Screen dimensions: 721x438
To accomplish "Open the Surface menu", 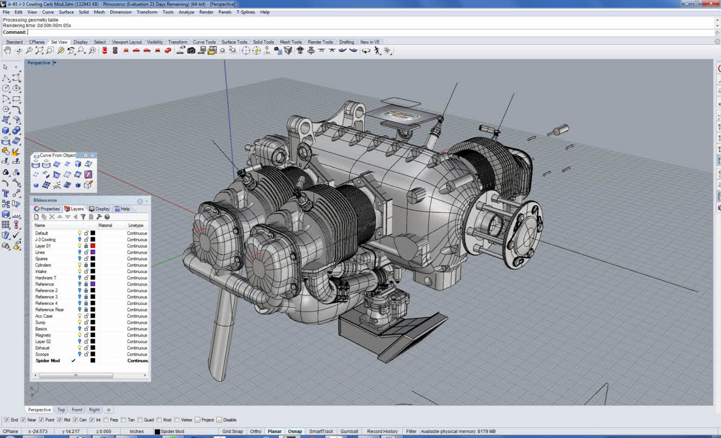I will click(x=66, y=12).
